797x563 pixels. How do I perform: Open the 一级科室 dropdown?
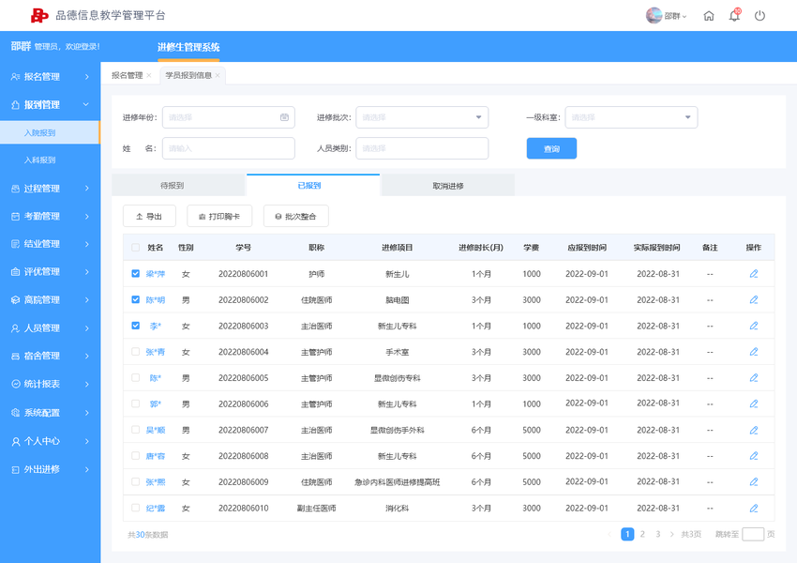click(x=631, y=117)
